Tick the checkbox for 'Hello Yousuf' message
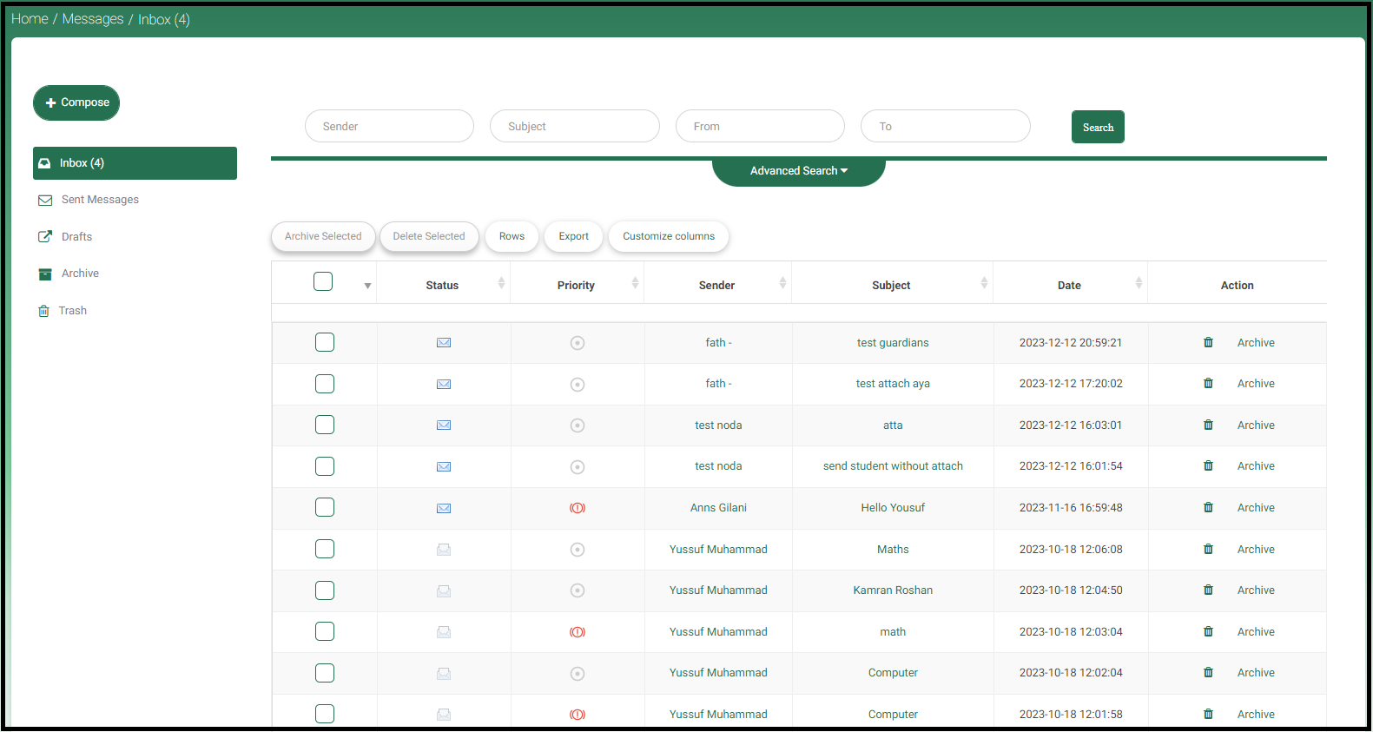 pos(325,507)
